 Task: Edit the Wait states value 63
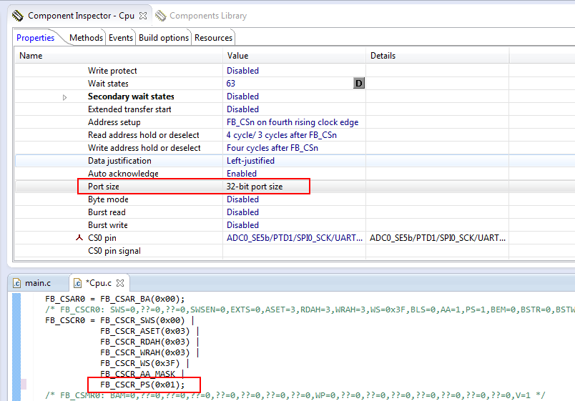(231, 83)
